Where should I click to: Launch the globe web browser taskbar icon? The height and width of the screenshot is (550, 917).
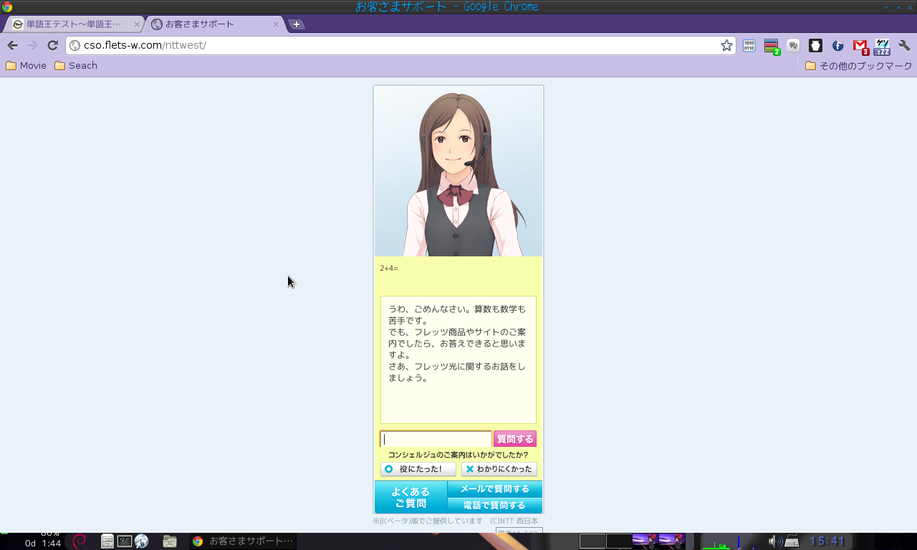click(x=141, y=541)
